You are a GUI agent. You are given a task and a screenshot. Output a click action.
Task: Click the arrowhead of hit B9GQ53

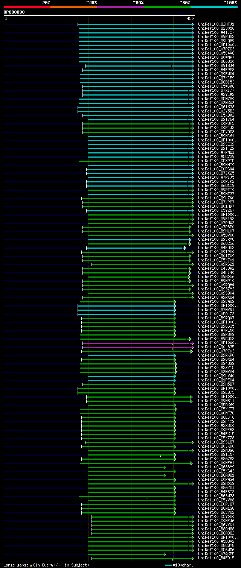pyautogui.click(x=190, y=339)
